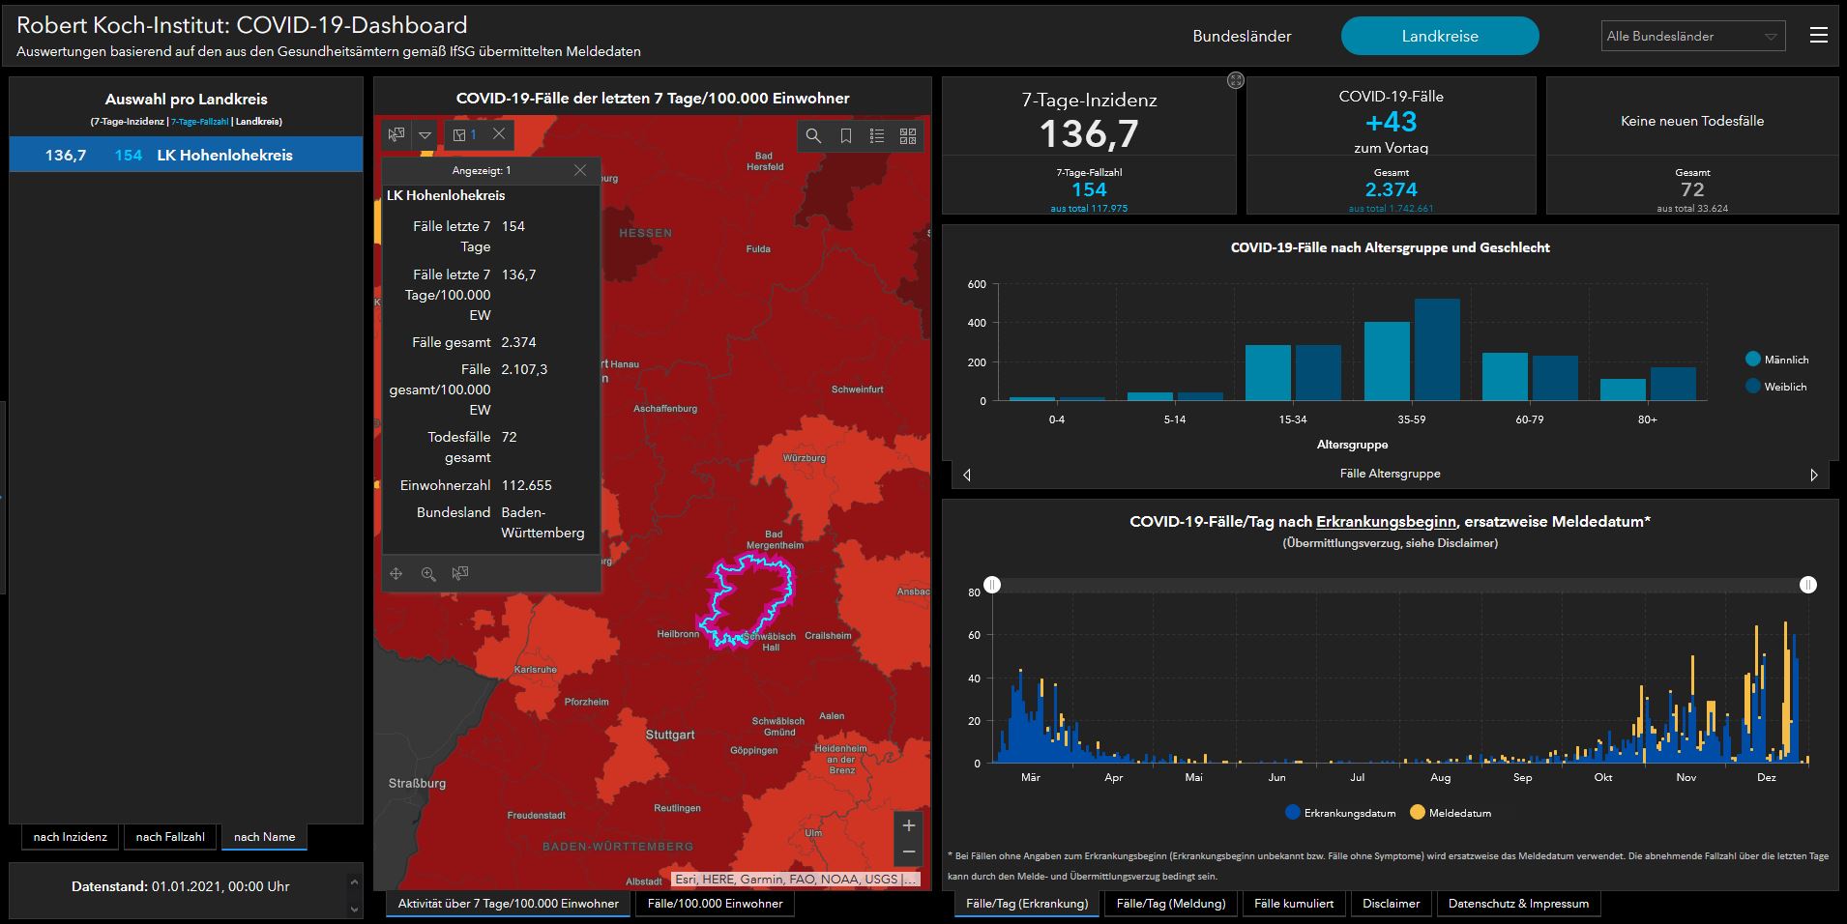Click the left time range slider handle
The width and height of the screenshot is (1847, 924).
(x=992, y=585)
